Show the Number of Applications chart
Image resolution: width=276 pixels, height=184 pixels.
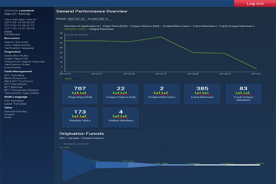82,26
